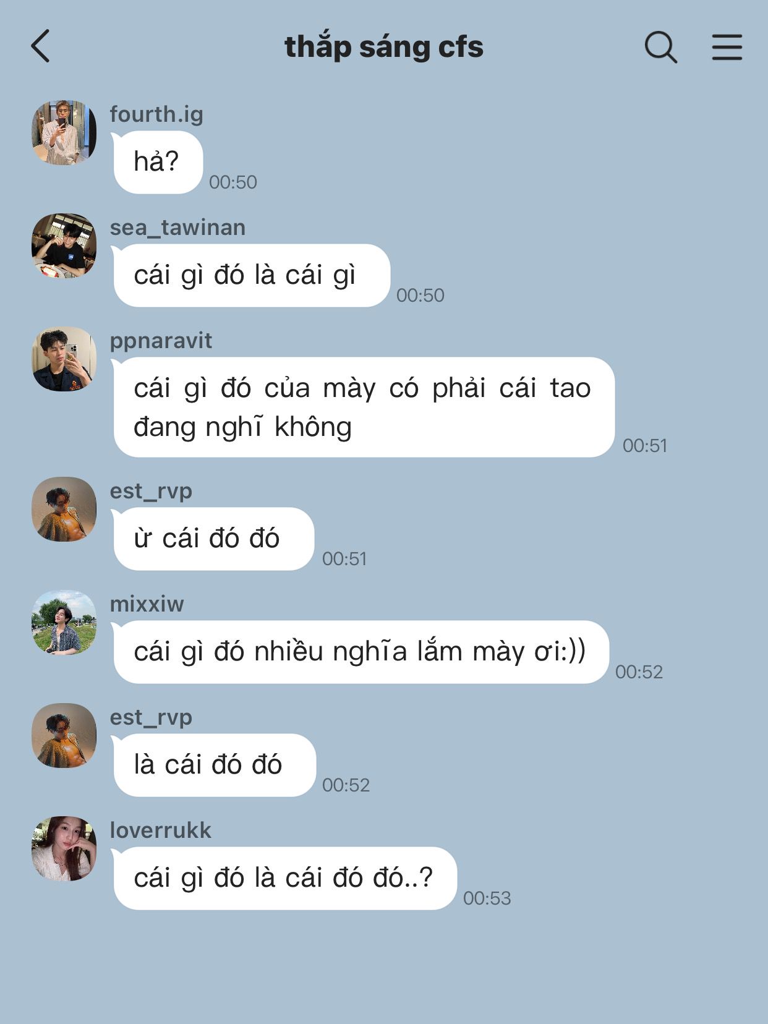Select the "cái gì đó là cái gì" message
Image resolution: width=768 pixels, height=1024 pixels.
pos(251,275)
